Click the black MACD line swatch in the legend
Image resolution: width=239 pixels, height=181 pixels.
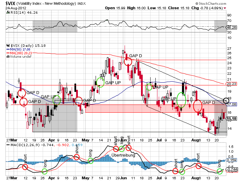(x=8, y=145)
